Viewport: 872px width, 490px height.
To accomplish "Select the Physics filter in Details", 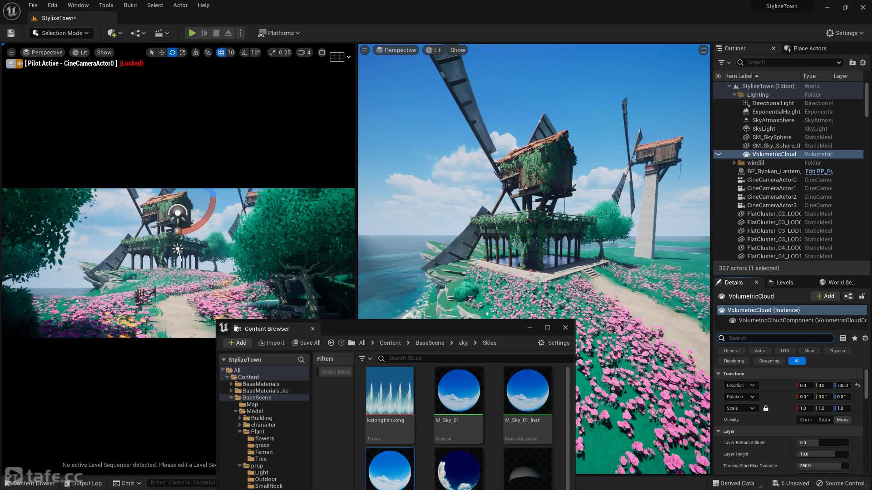I will pyautogui.click(x=837, y=351).
